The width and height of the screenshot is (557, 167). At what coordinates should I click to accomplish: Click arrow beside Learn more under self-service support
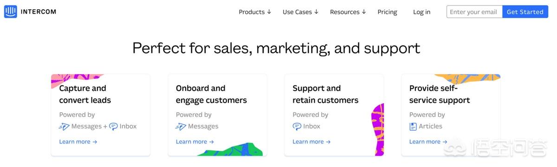point(445,142)
